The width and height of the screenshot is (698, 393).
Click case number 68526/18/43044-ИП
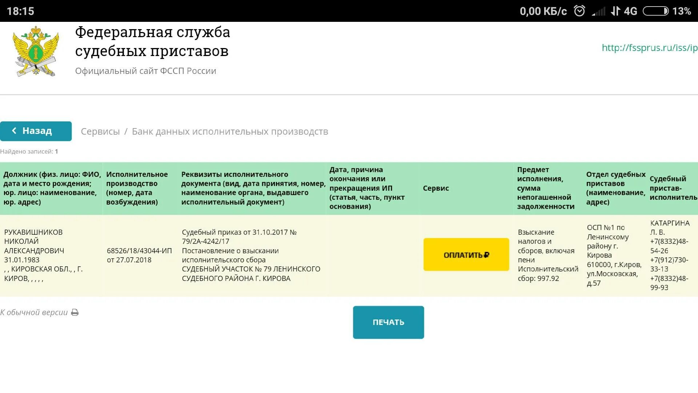click(139, 251)
